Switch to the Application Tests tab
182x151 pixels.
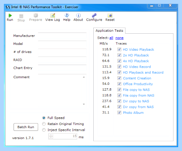click(109, 31)
